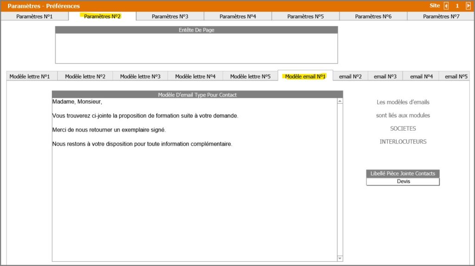
Task: Click the scroll down arrow of email template
Action: [x=340, y=258]
